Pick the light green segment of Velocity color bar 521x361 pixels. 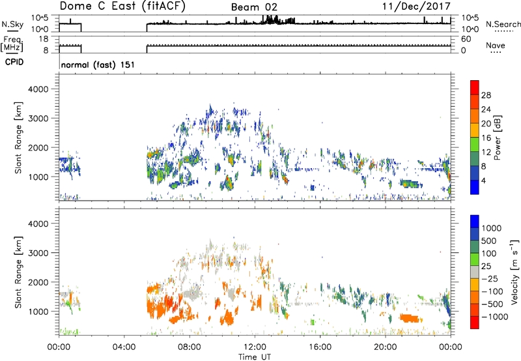point(475,259)
